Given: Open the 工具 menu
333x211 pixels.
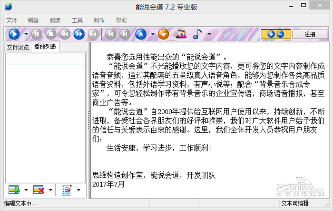Looking at the screenshot, I should (77, 20).
